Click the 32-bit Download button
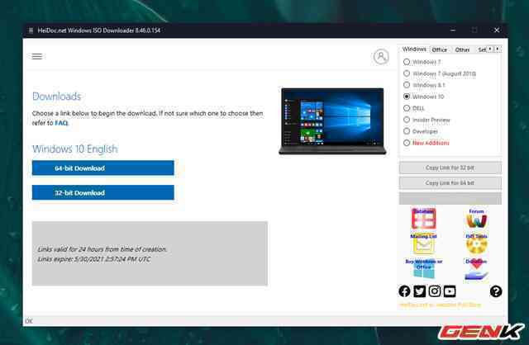 click(x=102, y=192)
